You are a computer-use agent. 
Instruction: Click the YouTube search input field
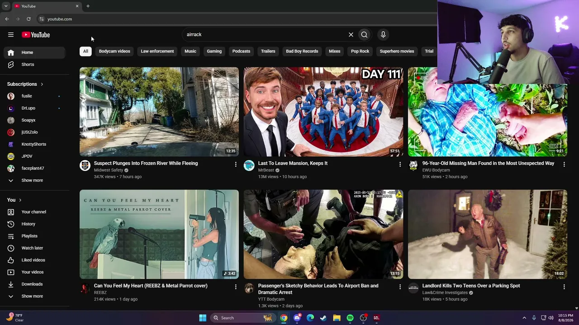point(265,35)
